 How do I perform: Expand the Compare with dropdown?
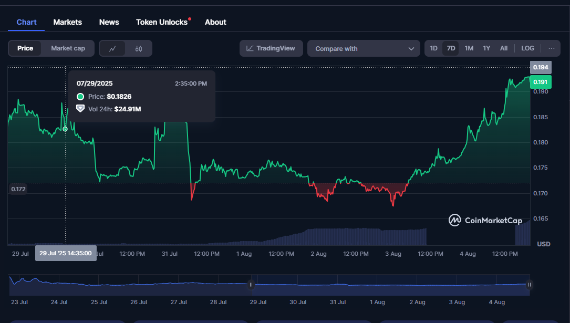click(364, 48)
